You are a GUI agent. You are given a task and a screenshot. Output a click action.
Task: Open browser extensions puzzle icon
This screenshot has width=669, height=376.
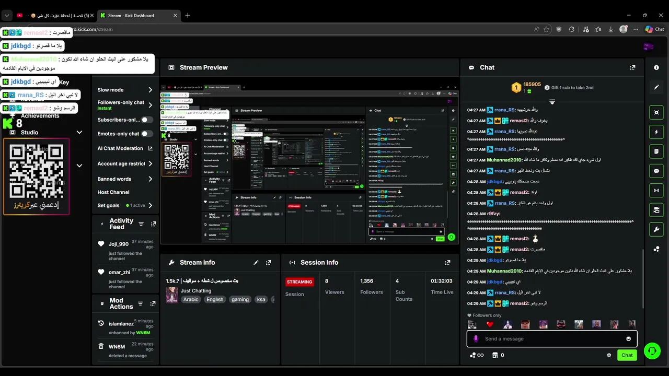point(571,29)
